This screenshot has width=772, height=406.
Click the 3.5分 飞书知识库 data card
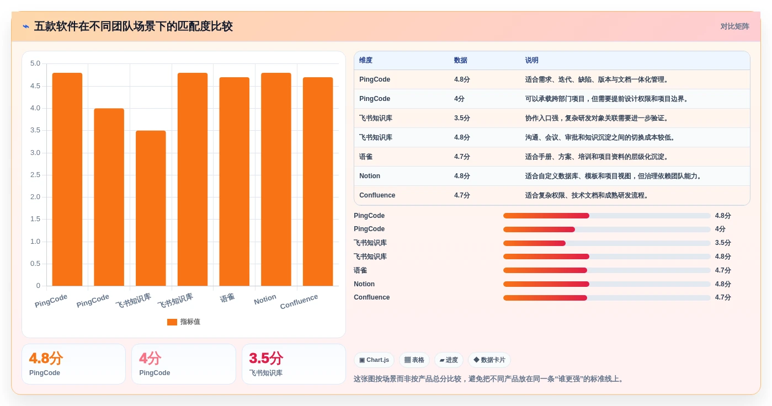[294, 364]
